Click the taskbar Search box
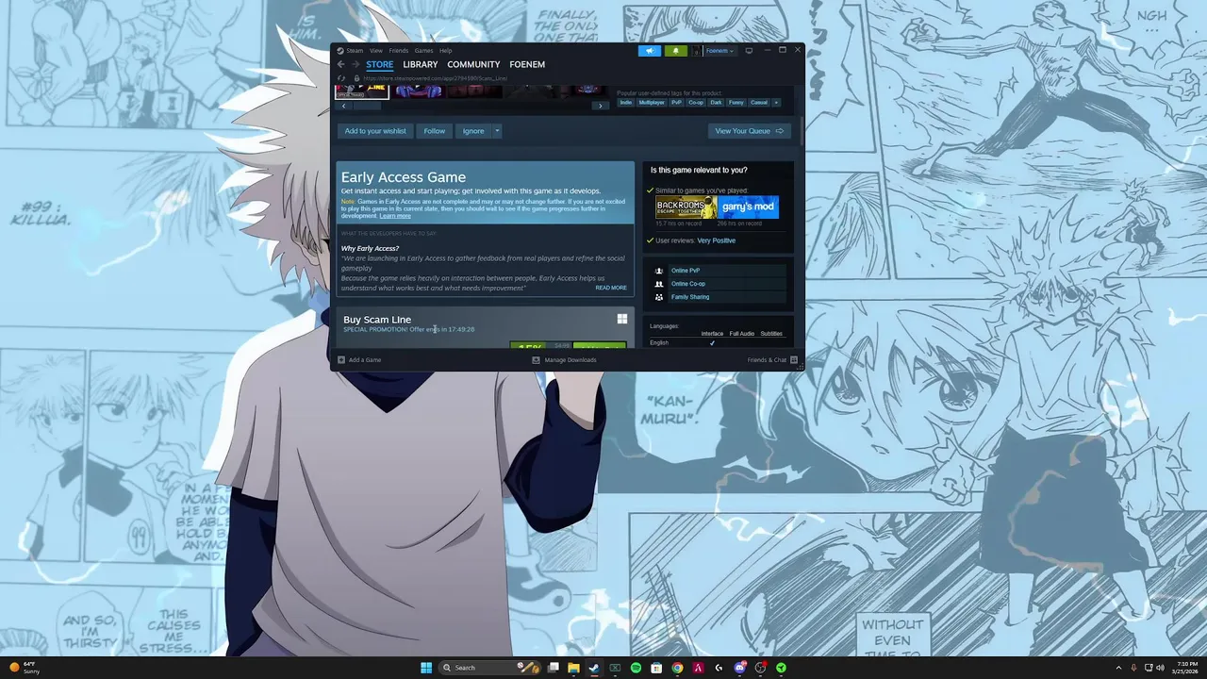The image size is (1207, 679). (489, 668)
